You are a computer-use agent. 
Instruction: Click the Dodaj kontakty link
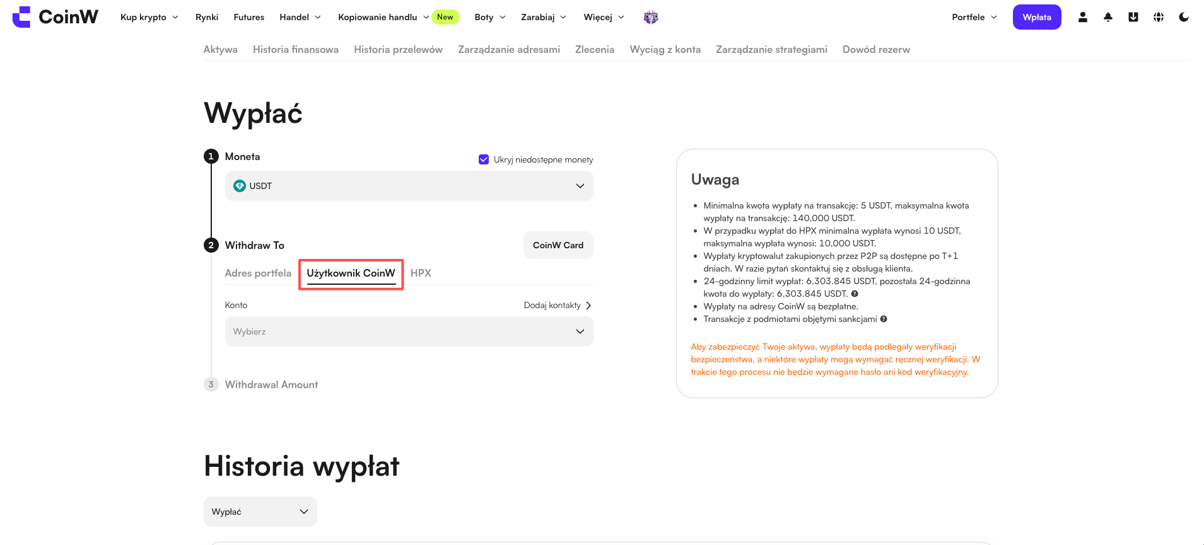[552, 306]
